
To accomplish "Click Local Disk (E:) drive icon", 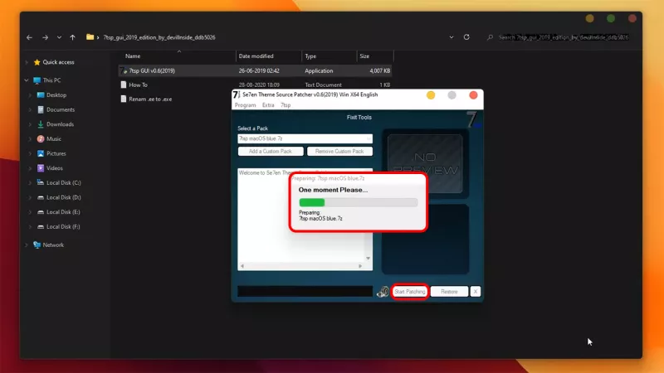I will 41,212.
